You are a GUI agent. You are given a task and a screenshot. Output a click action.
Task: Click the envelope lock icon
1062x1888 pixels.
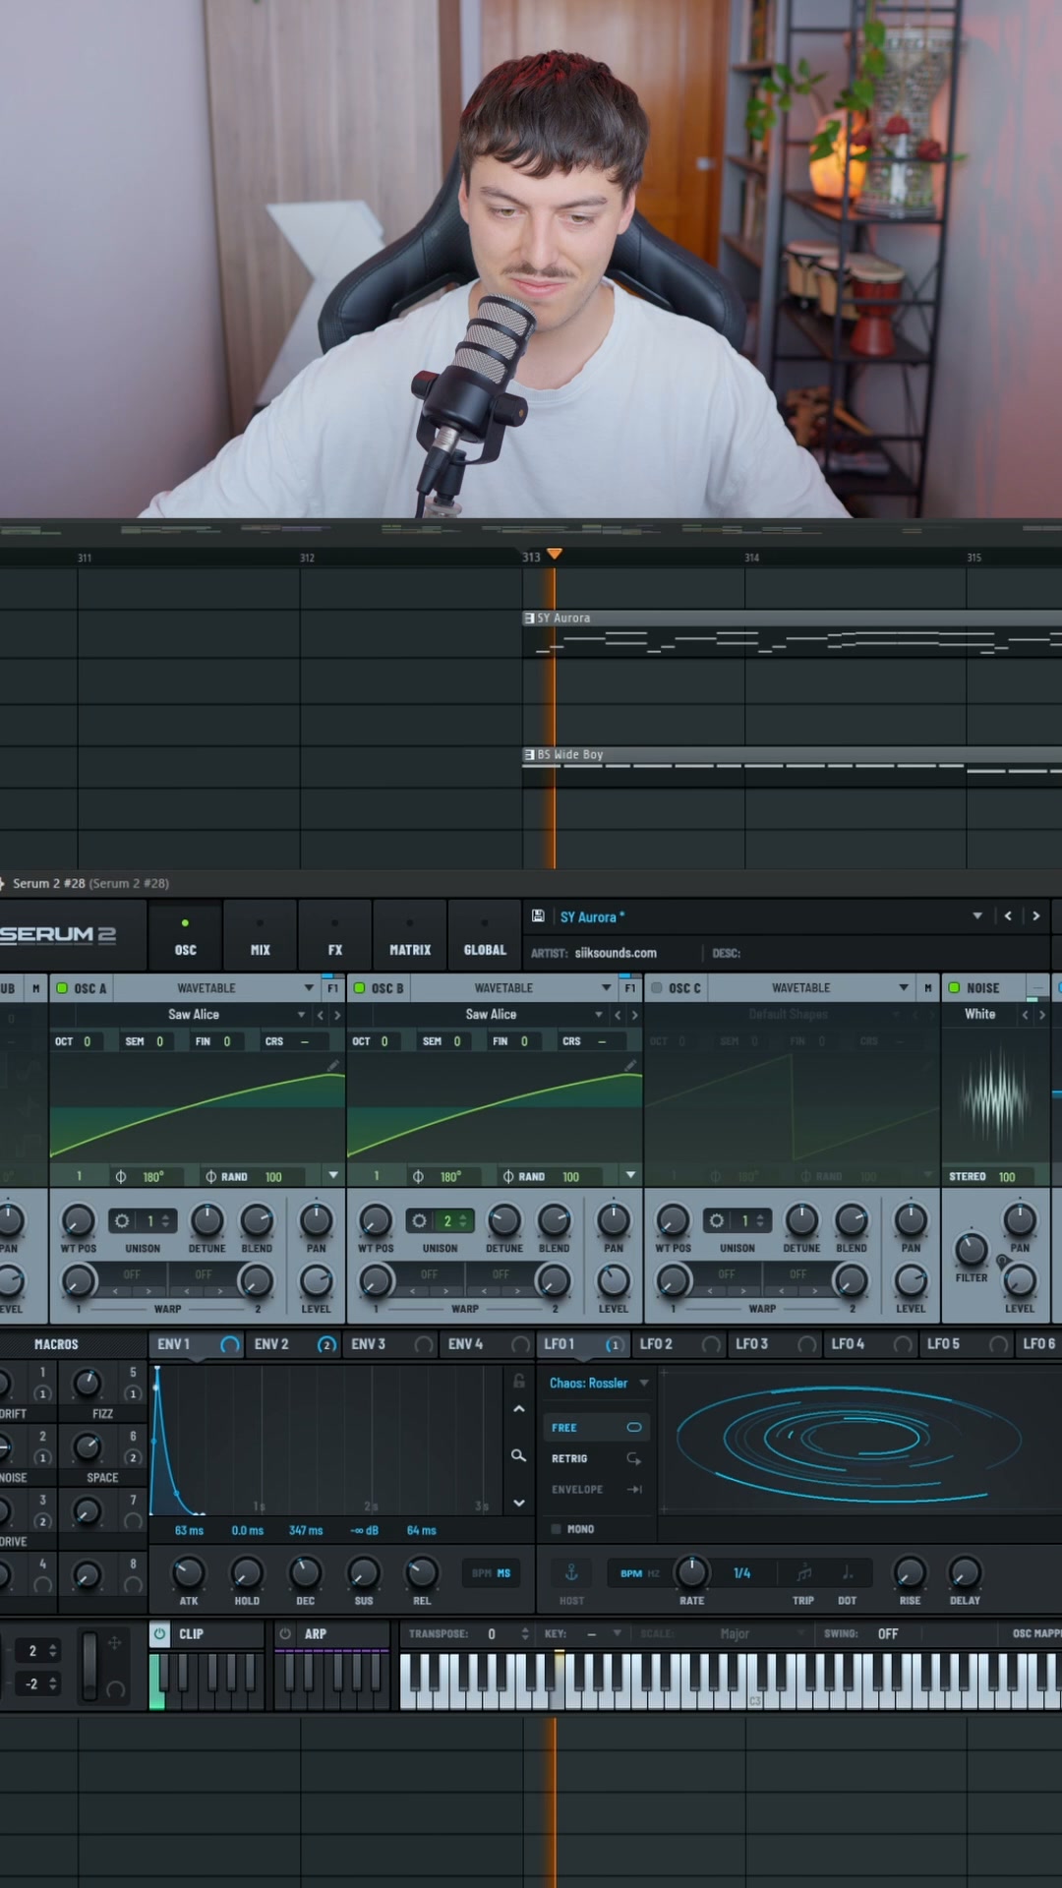click(x=518, y=1382)
